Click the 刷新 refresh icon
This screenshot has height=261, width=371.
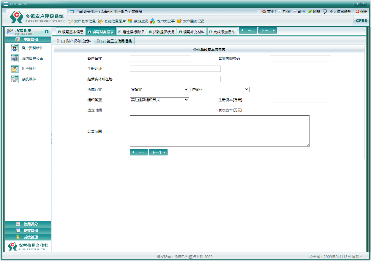(x=310, y=12)
